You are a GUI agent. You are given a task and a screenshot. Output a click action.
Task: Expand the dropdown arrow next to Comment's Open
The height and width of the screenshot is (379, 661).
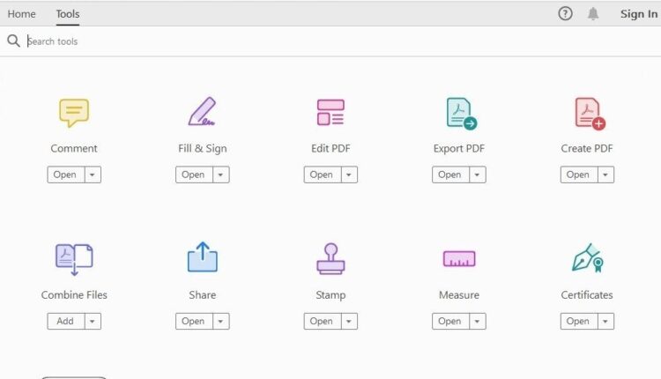click(x=93, y=175)
